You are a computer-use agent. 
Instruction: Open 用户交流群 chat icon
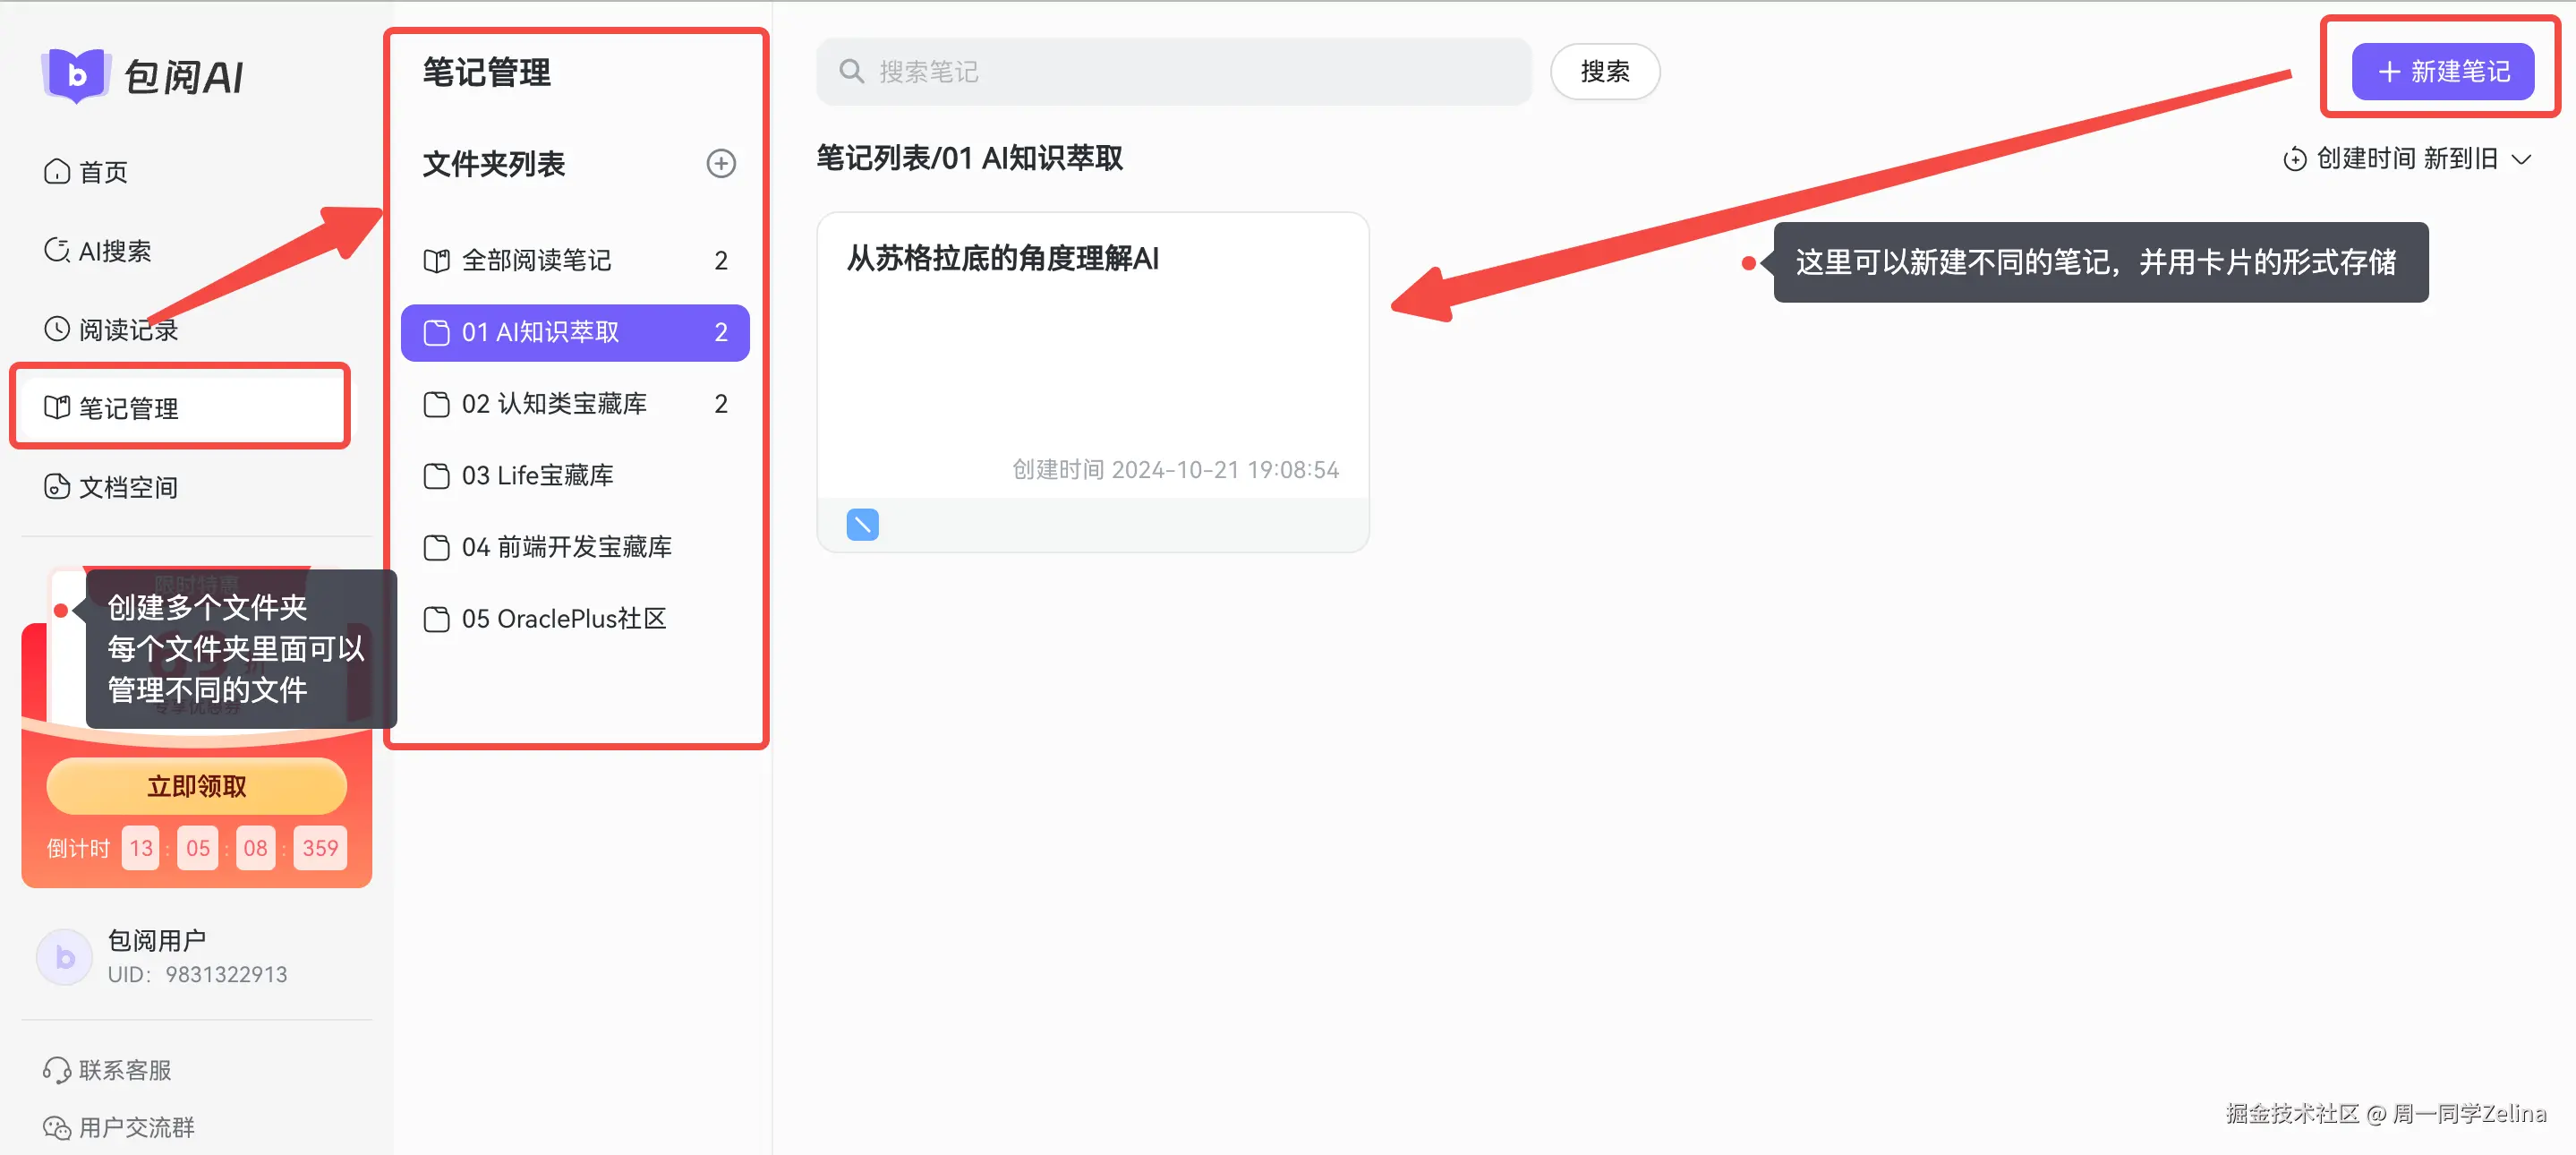coord(58,1127)
